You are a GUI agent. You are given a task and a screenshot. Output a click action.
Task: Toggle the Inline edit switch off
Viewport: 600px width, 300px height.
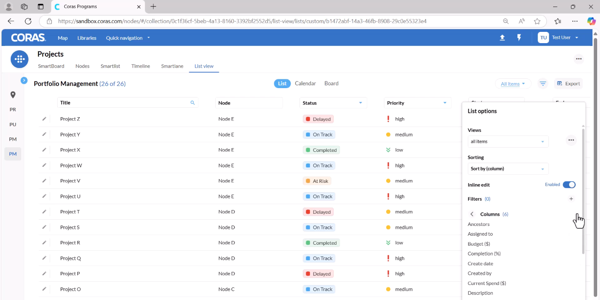click(x=569, y=185)
